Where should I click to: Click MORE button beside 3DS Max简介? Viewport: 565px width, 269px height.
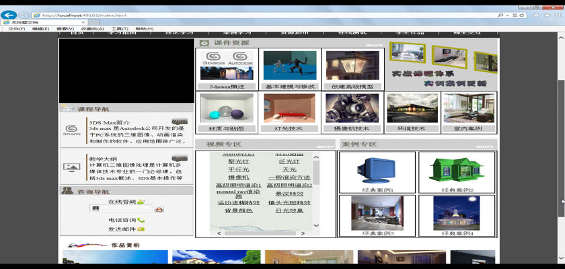(x=180, y=121)
